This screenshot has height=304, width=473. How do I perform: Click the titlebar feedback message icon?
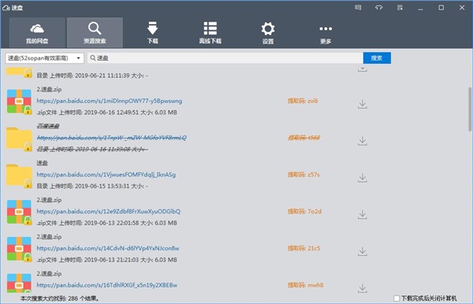click(x=358, y=8)
